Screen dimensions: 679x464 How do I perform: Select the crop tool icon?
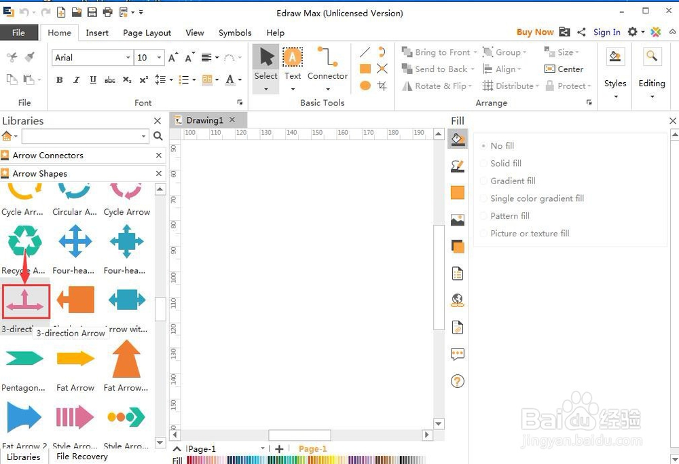click(x=382, y=86)
